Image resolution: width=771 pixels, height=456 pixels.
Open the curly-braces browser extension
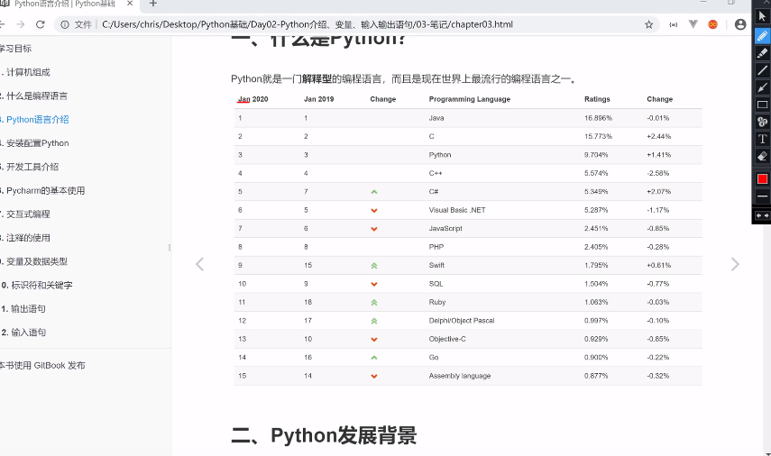[673, 24]
